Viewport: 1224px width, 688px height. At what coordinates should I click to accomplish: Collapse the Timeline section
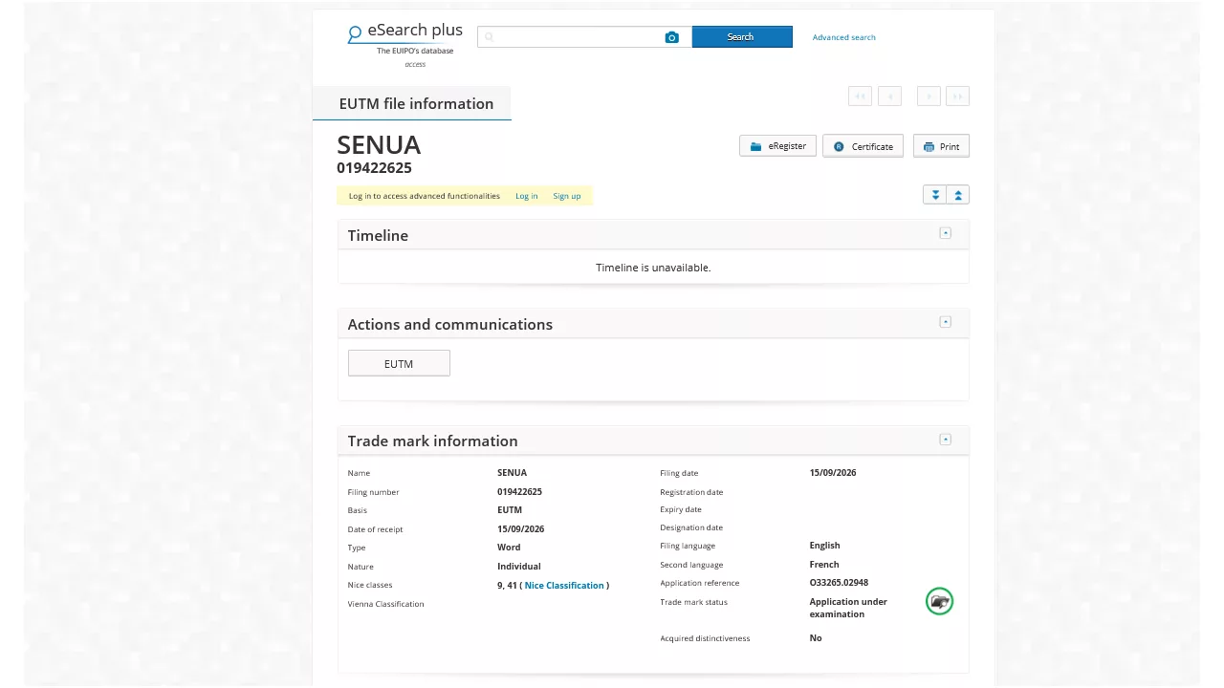coord(945,233)
